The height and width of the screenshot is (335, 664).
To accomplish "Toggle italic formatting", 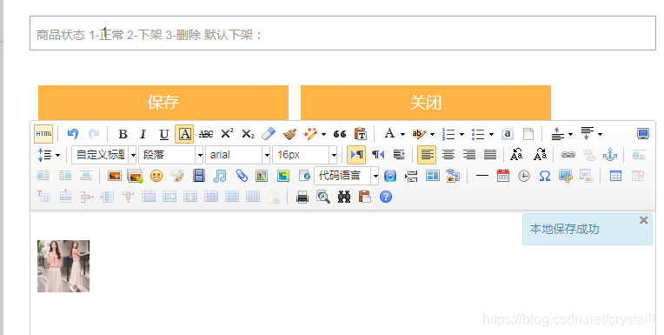I will coord(143,134).
